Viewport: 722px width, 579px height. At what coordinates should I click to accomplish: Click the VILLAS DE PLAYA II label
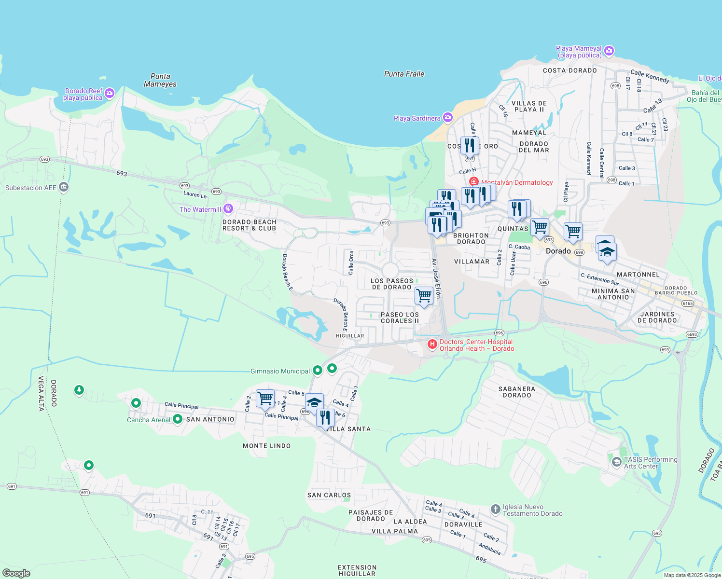(529, 106)
